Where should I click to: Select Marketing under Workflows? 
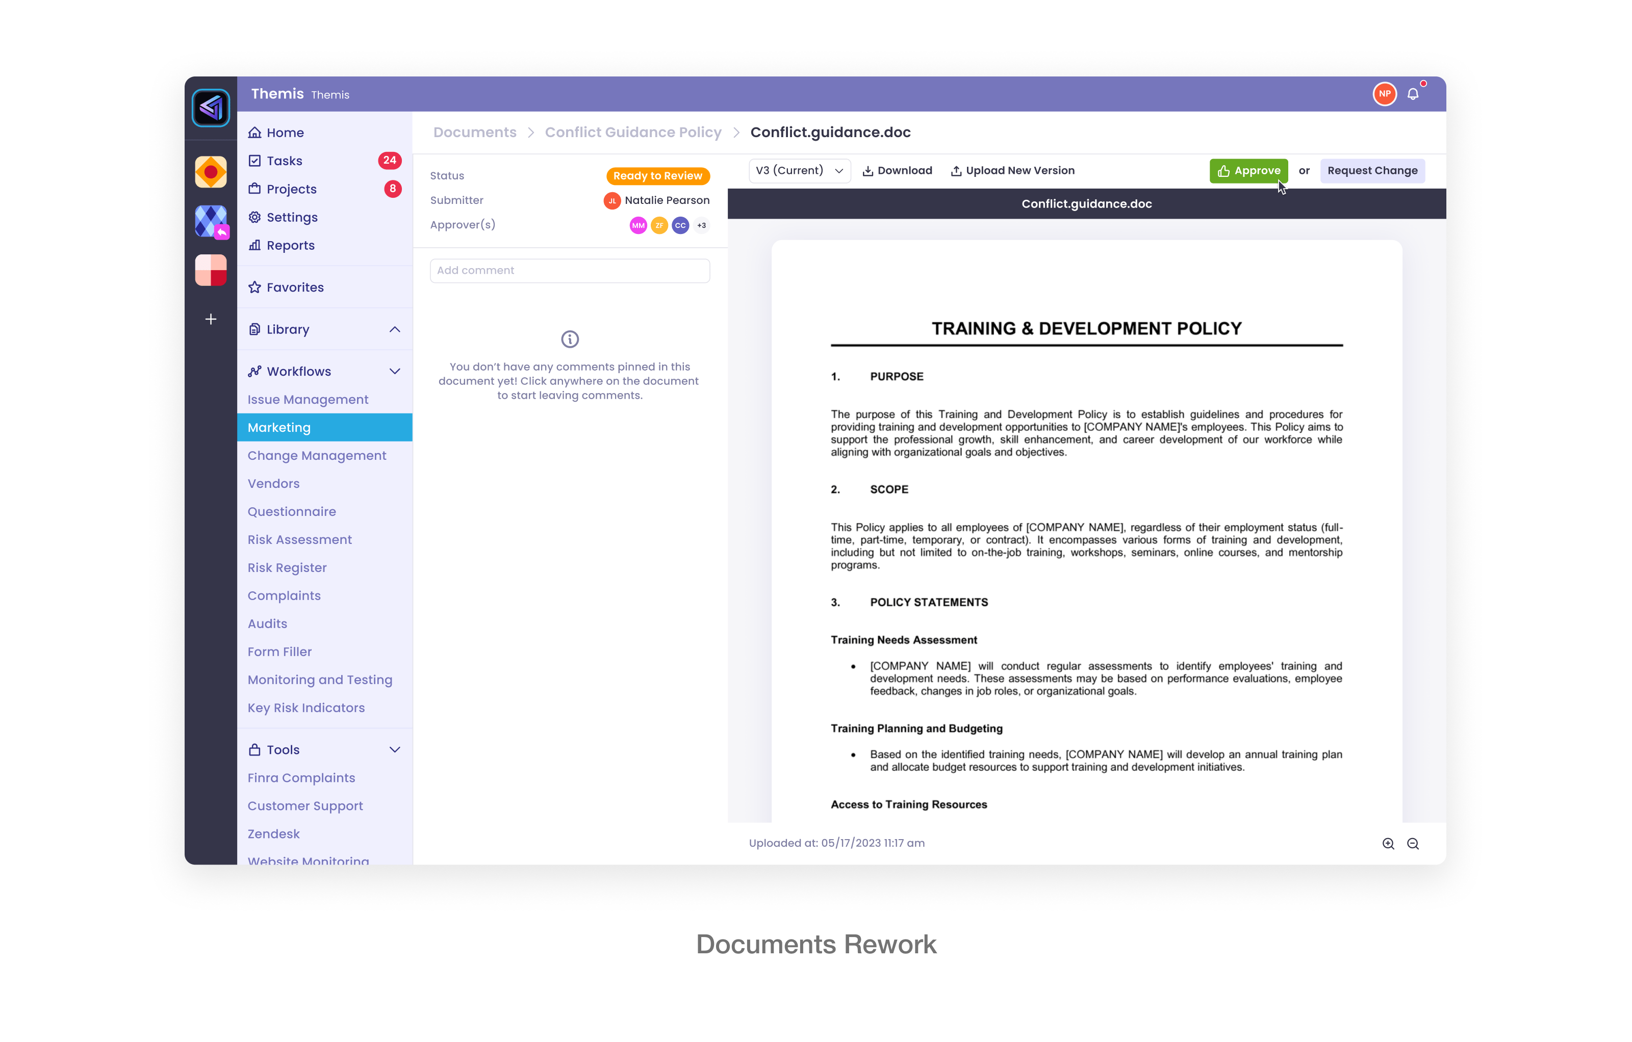click(279, 428)
